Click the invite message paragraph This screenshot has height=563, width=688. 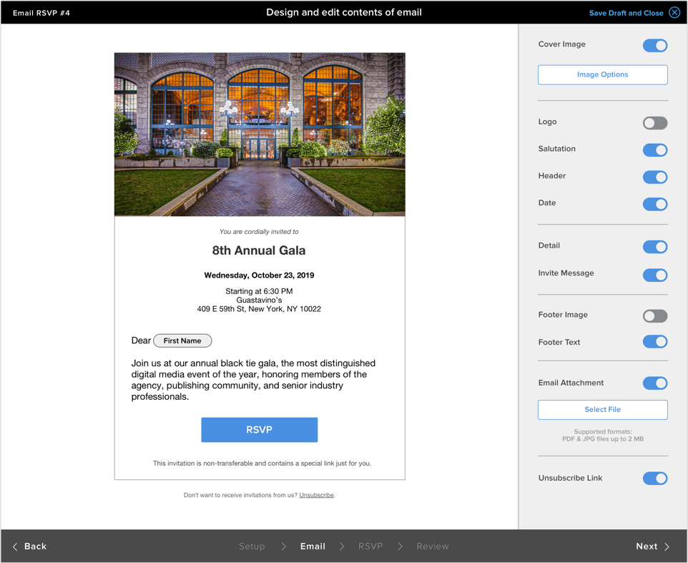pyautogui.click(x=254, y=380)
